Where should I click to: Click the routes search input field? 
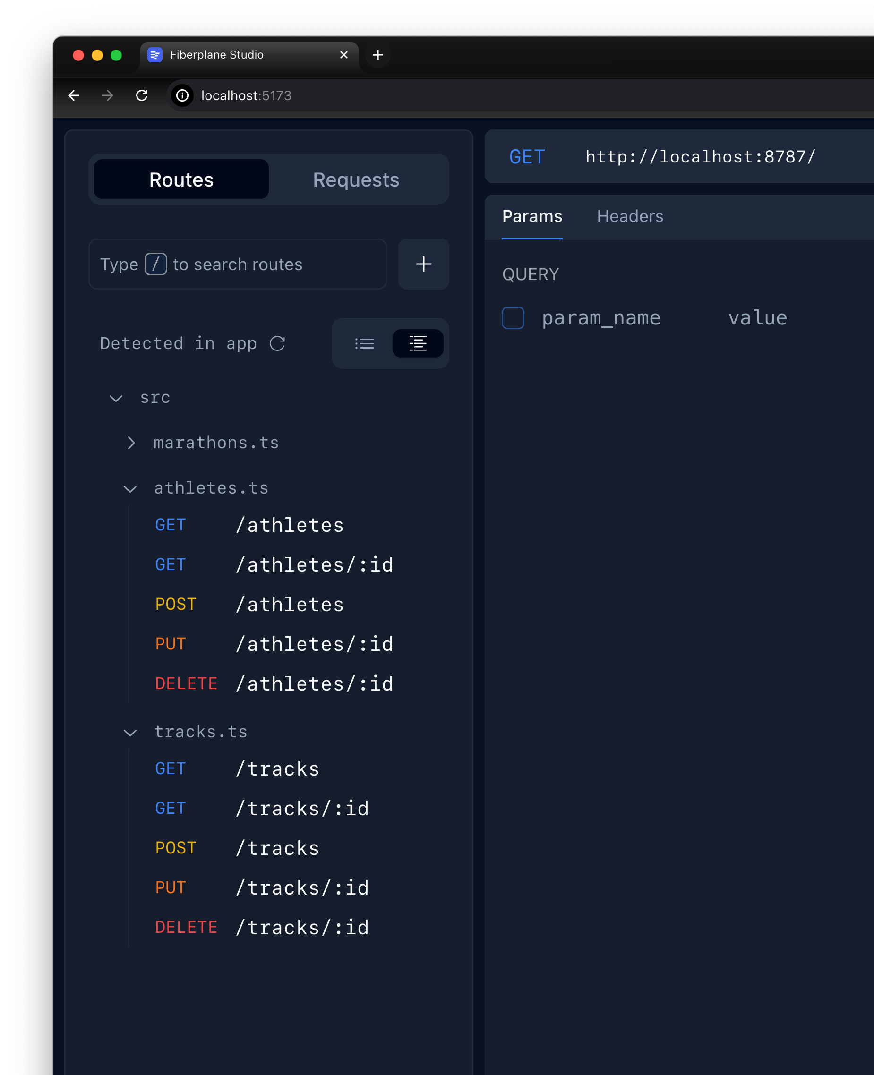click(x=237, y=264)
